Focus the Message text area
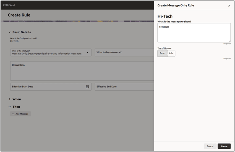Screen dimensions: 235x152 point(194,33)
